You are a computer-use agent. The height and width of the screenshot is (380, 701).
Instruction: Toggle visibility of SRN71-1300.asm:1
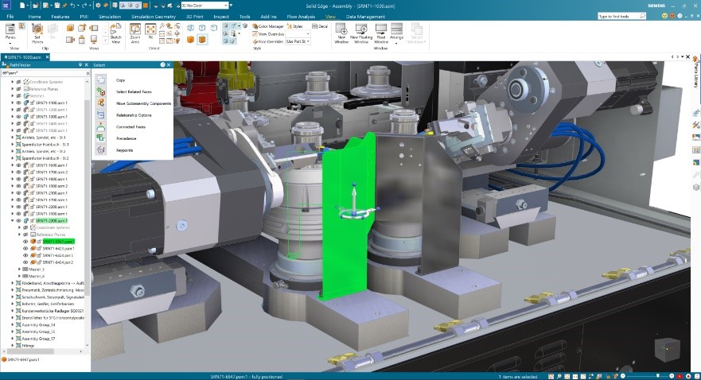(19, 117)
